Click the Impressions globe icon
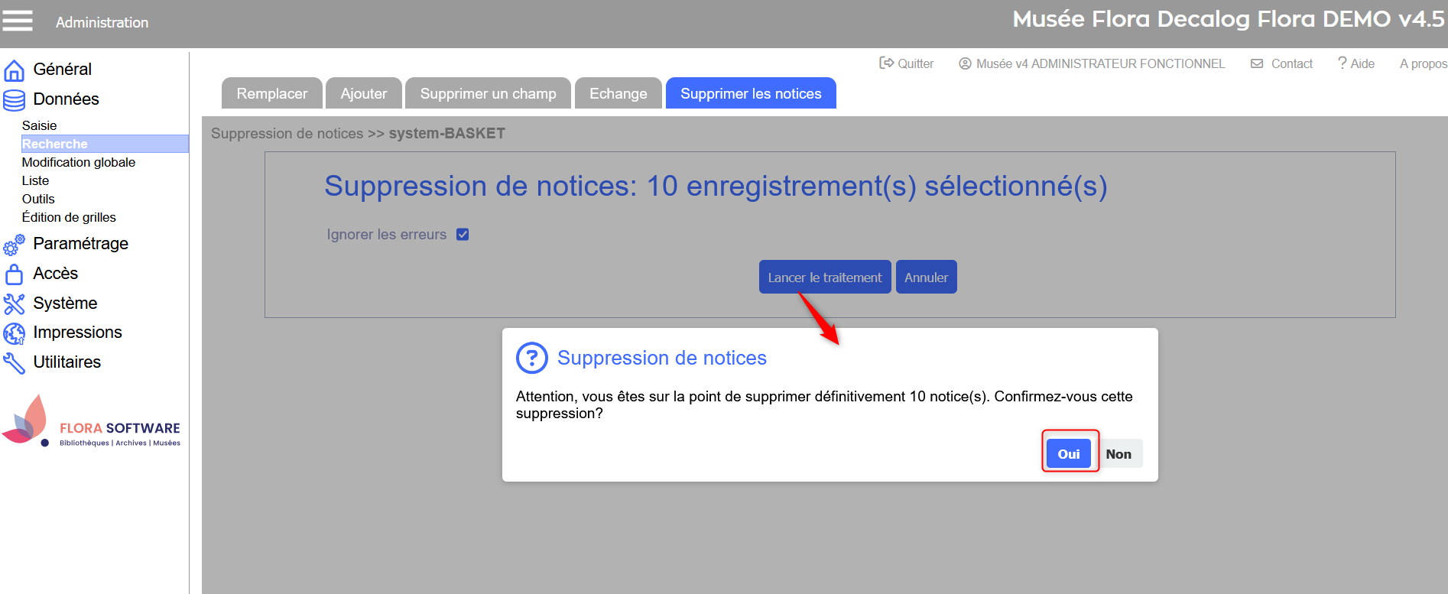 [x=14, y=333]
